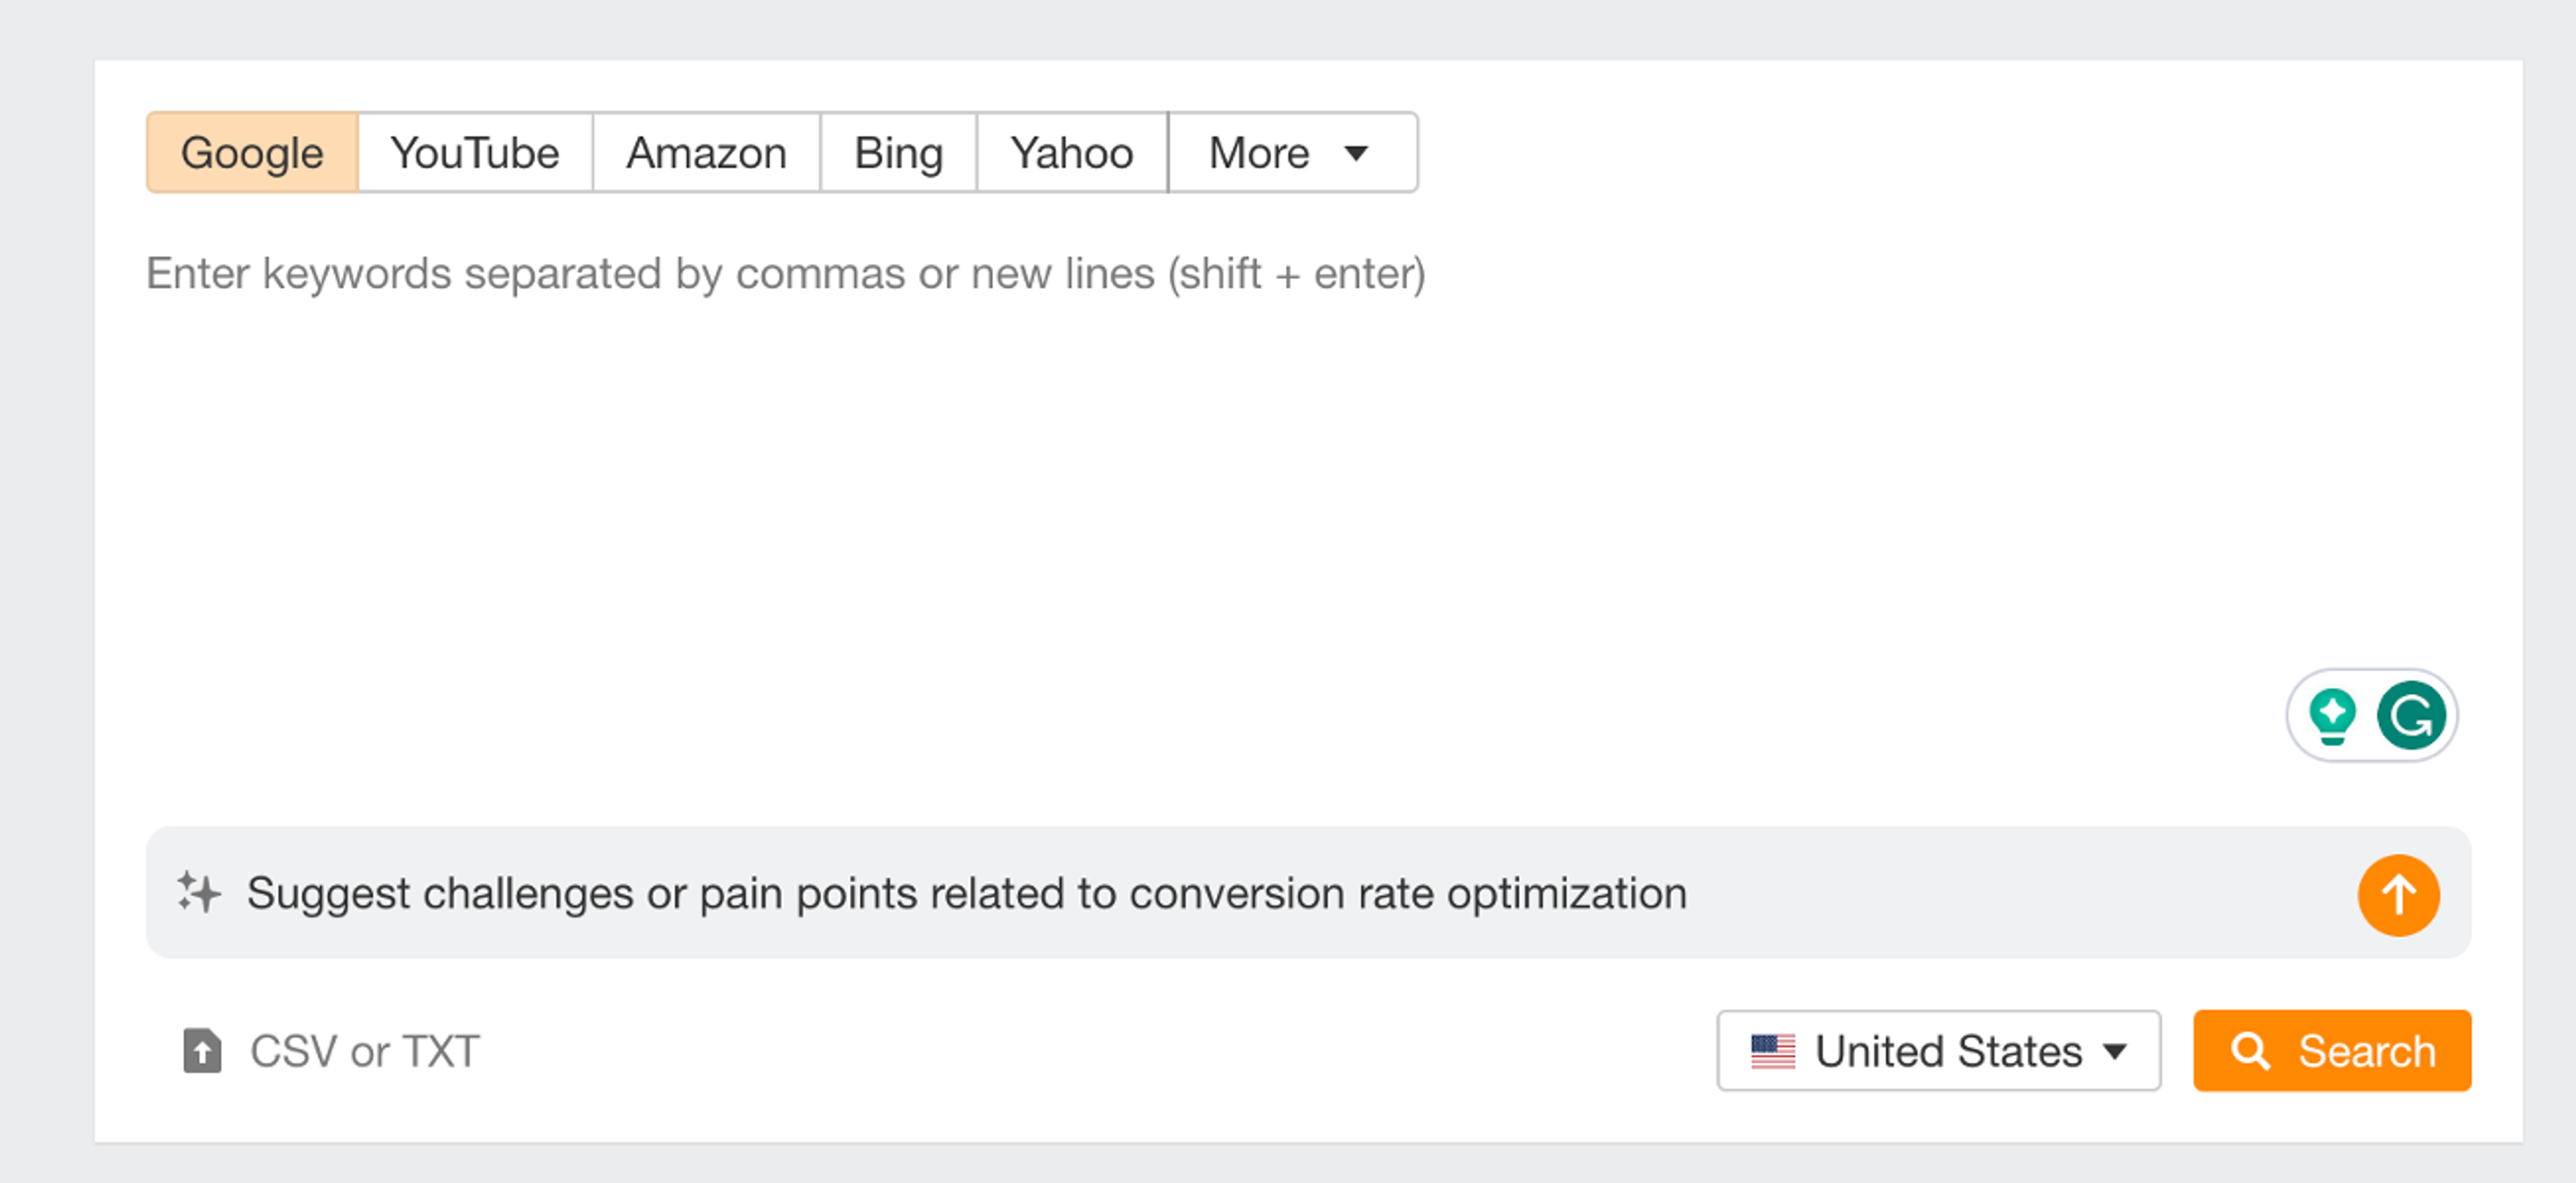Viewport: 2576px width, 1183px height.
Task: Click the magnifying glass search icon
Action: 2250,1051
